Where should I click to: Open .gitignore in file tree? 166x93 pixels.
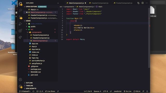pyautogui.click(x=34, y=66)
